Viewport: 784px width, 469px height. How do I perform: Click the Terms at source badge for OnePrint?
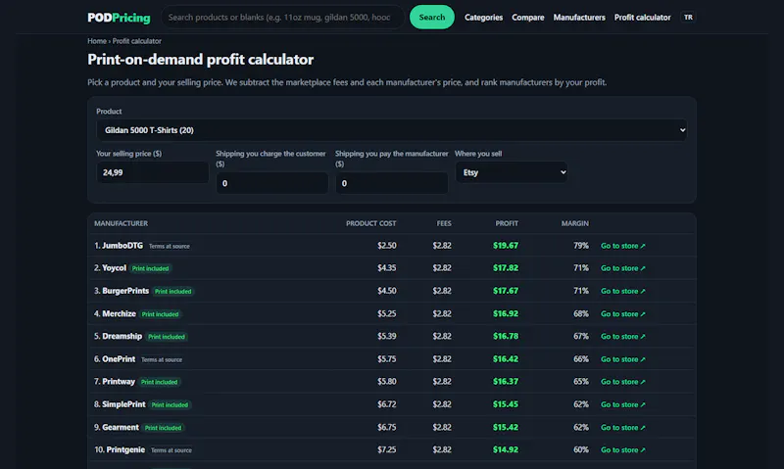(162, 359)
